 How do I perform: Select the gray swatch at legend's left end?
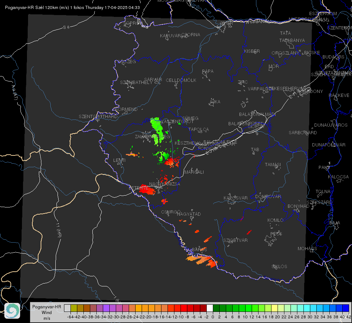67,308
